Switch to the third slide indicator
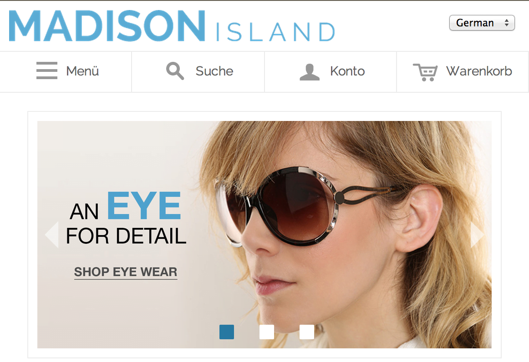The height and width of the screenshot is (362, 529). coord(307,332)
